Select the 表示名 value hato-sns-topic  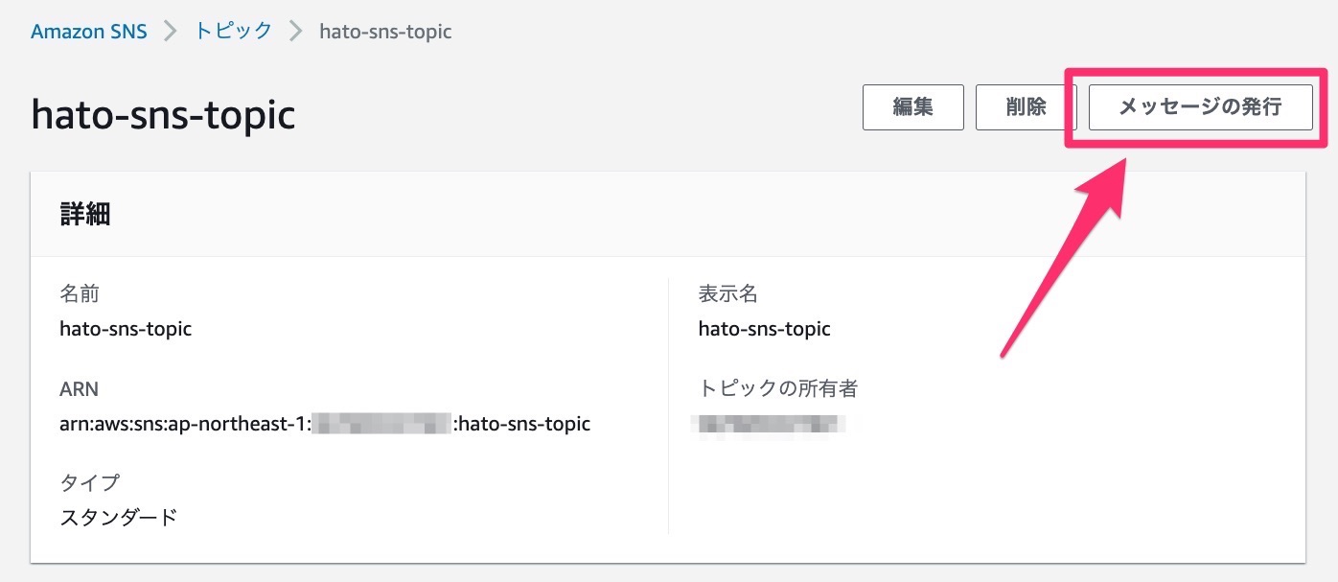tap(764, 329)
